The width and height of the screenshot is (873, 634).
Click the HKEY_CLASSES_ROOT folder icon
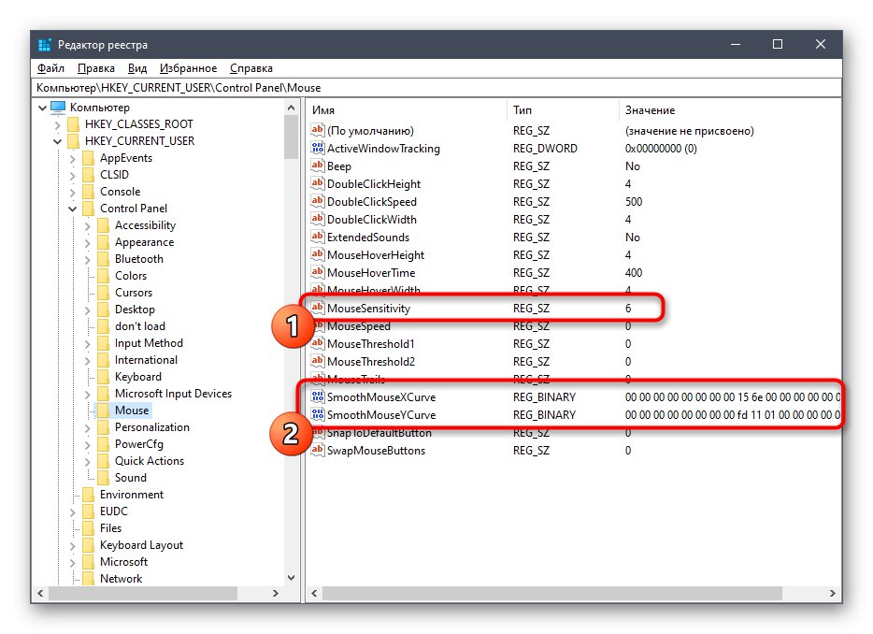(x=73, y=124)
